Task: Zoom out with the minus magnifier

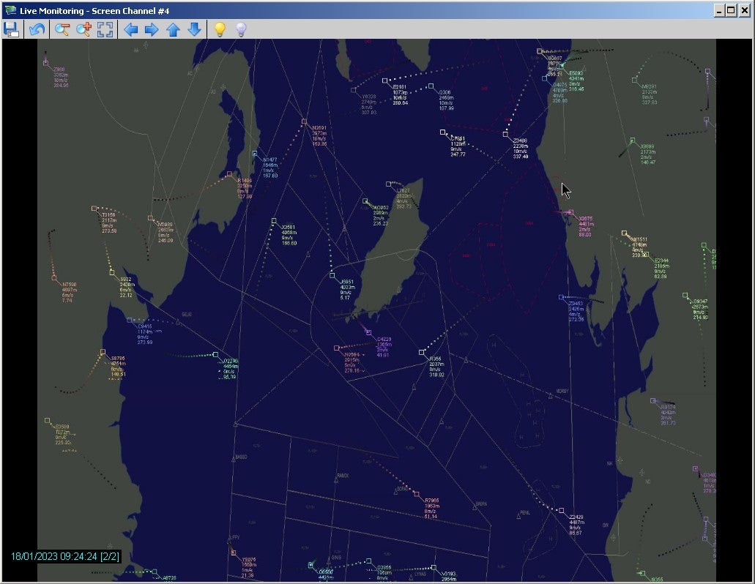Action: point(62,29)
